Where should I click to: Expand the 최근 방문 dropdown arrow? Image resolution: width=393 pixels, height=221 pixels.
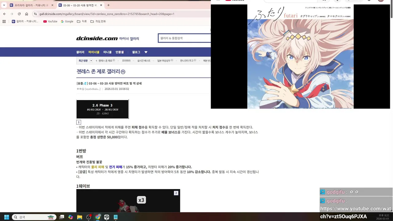point(91,61)
